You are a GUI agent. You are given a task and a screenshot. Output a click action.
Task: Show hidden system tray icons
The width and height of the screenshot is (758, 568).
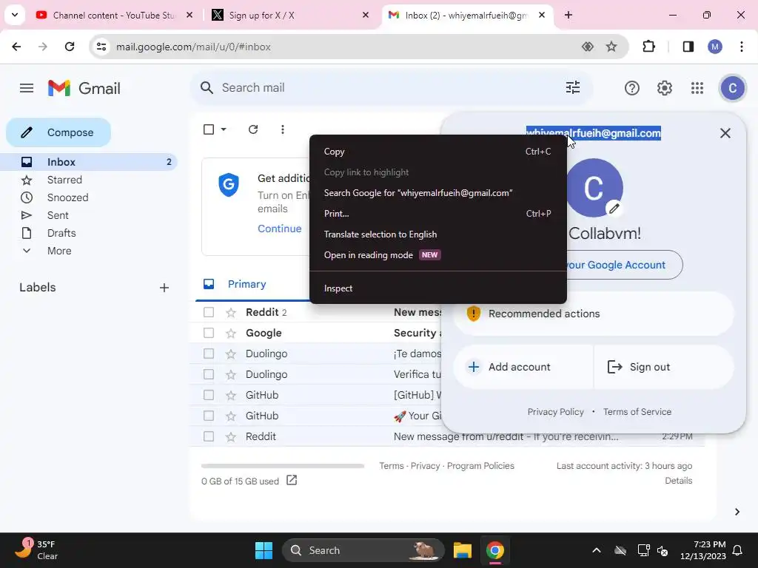597,550
